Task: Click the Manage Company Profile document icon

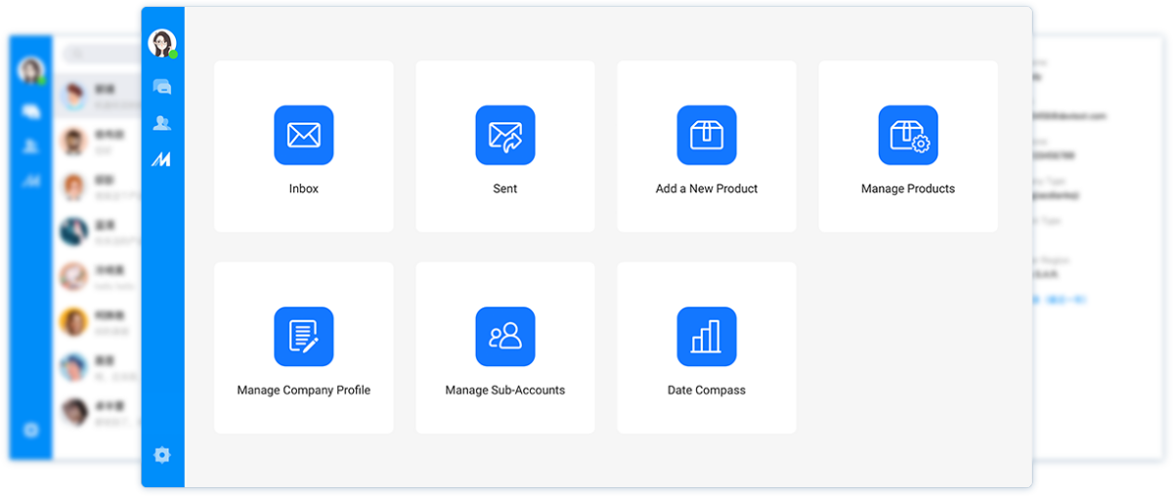Action: tap(303, 336)
